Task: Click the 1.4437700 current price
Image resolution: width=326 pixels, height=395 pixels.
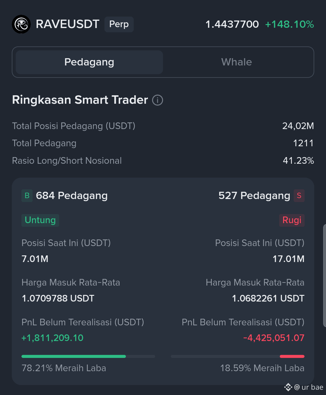Action: pyautogui.click(x=232, y=24)
